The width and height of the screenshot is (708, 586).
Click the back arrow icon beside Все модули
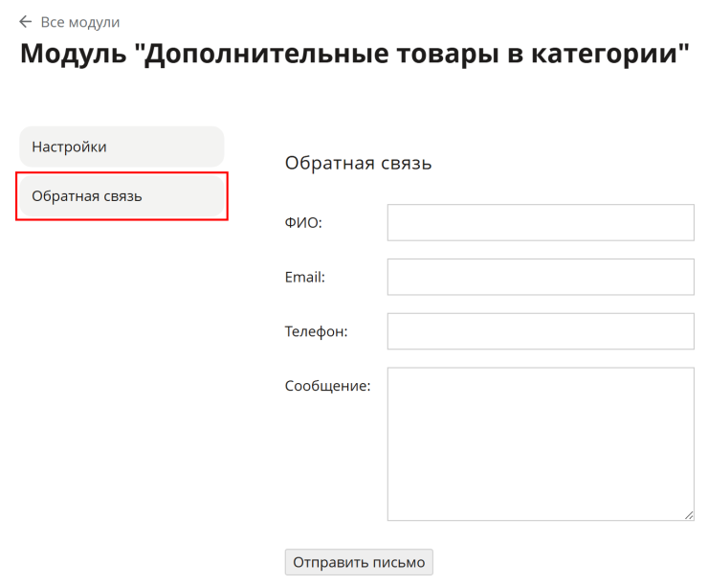(x=25, y=22)
